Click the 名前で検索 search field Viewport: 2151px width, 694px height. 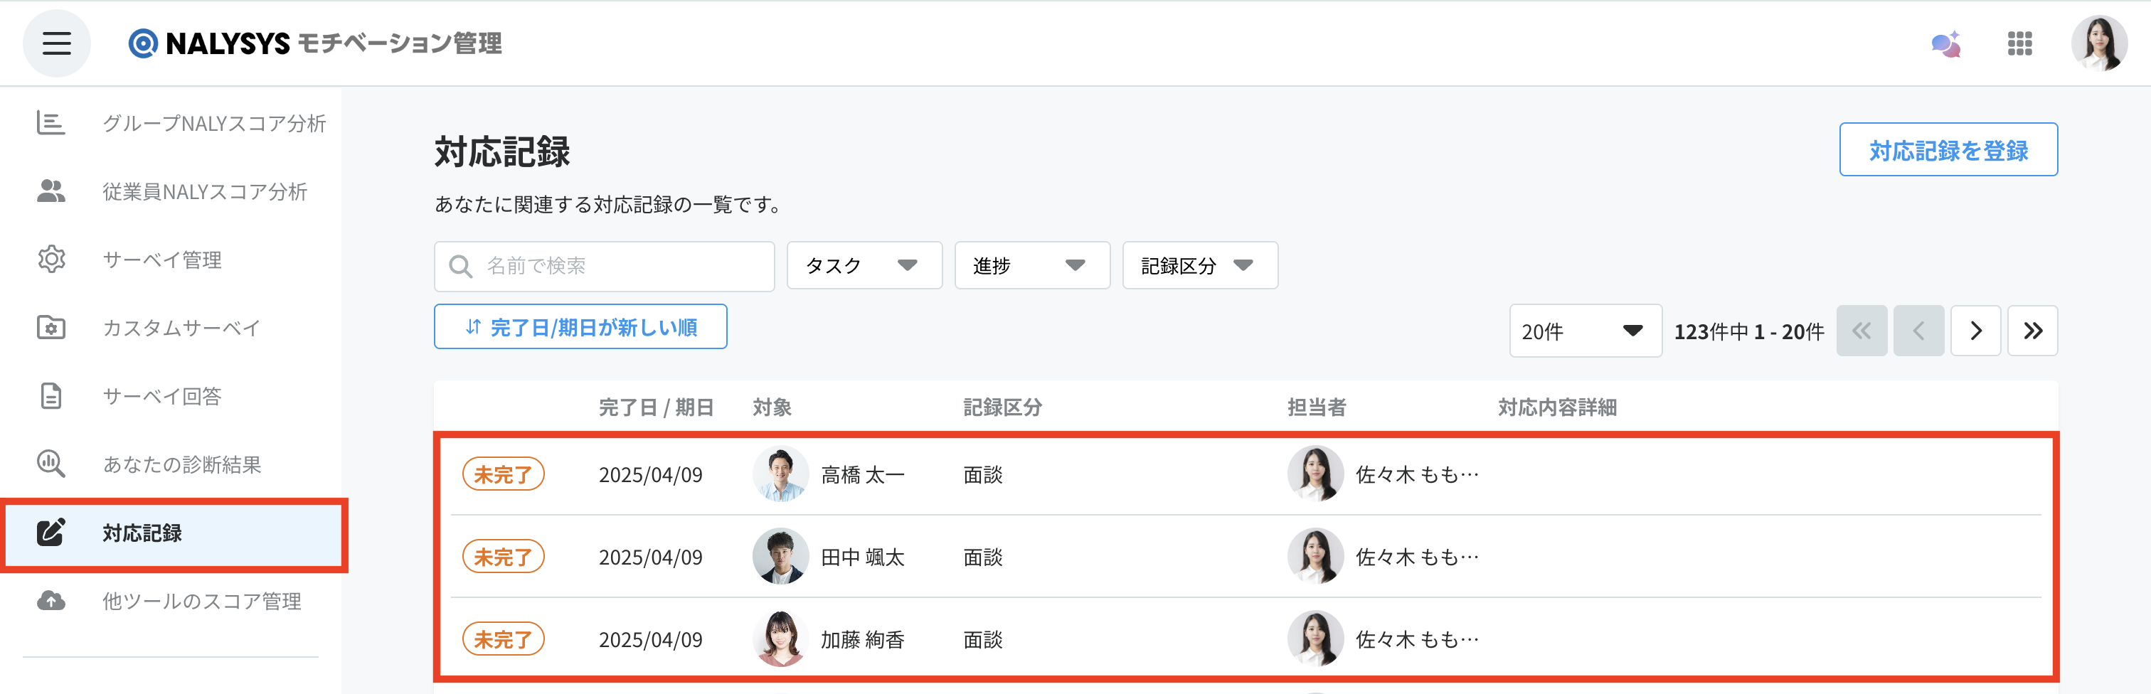tap(605, 267)
